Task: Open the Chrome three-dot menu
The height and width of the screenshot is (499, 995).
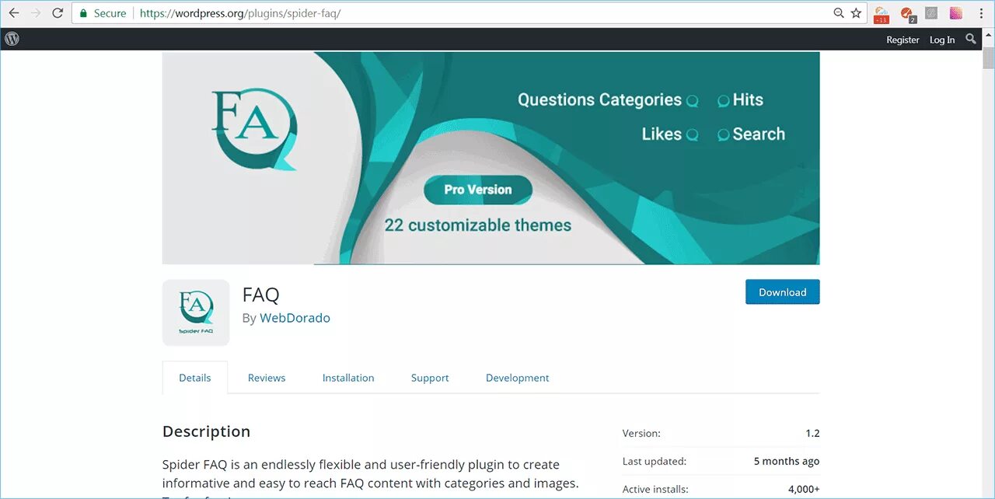Action: pos(981,13)
